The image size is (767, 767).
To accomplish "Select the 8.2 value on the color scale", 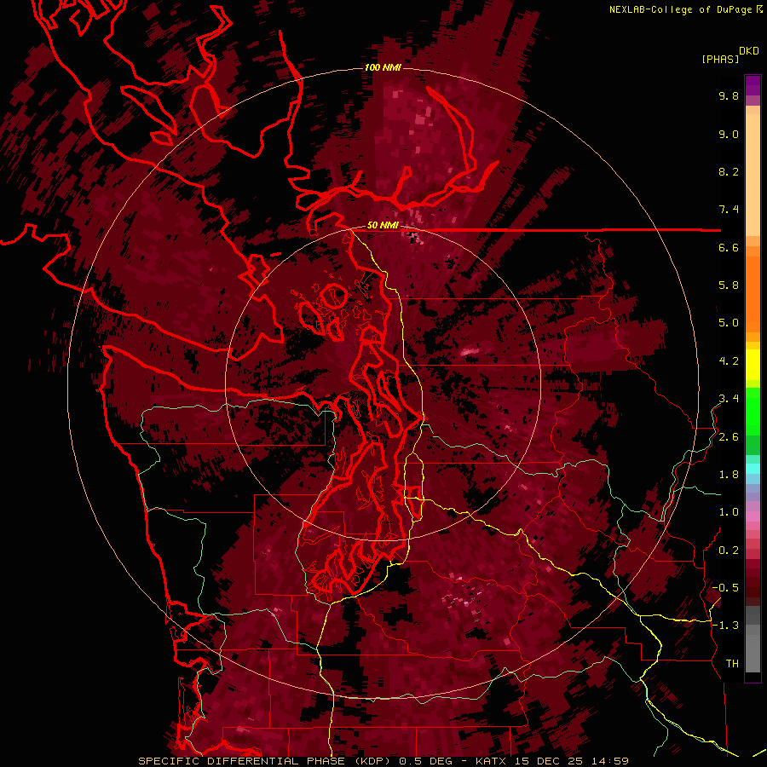I will coord(729,171).
